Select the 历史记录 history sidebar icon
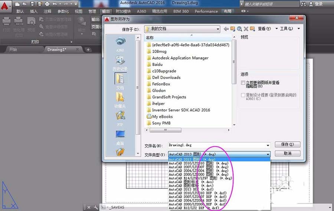This screenshot has width=334, height=211. tap(120, 63)
